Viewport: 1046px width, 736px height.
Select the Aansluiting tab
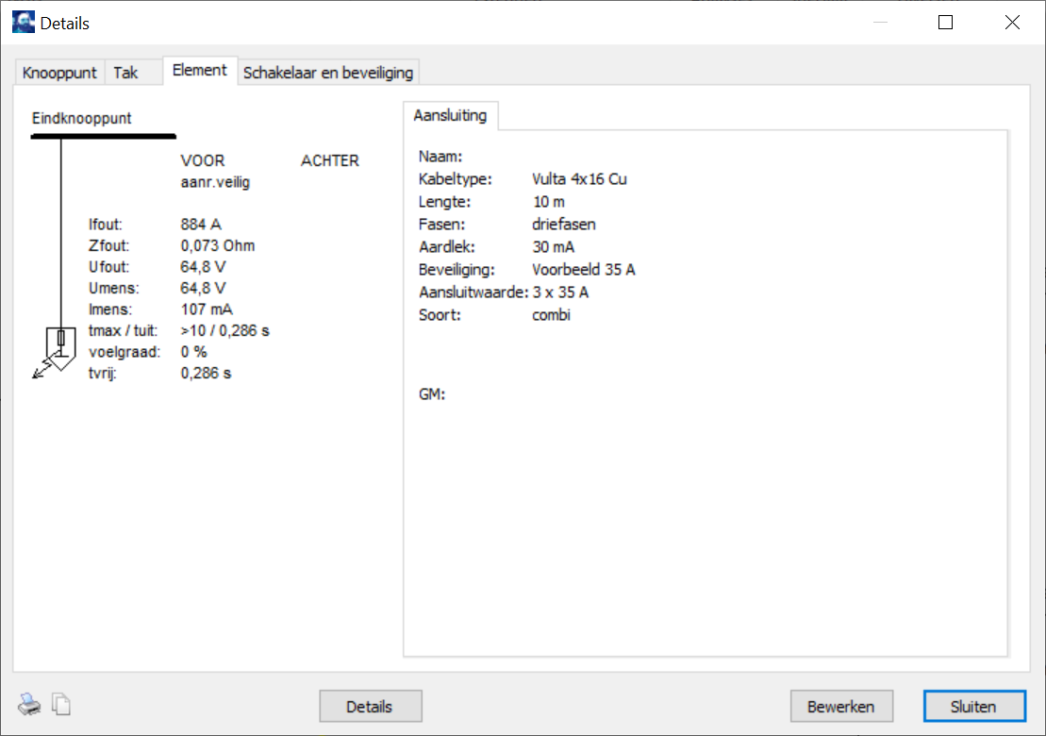(450, 116)
